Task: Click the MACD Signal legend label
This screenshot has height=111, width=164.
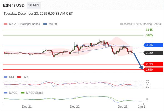Action: (x=35, y=93)
